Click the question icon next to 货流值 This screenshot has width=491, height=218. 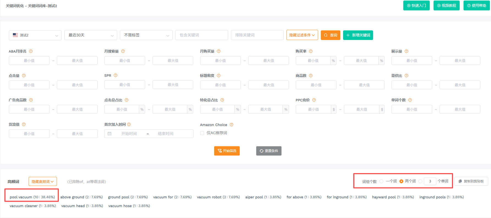tap(24, 124)
